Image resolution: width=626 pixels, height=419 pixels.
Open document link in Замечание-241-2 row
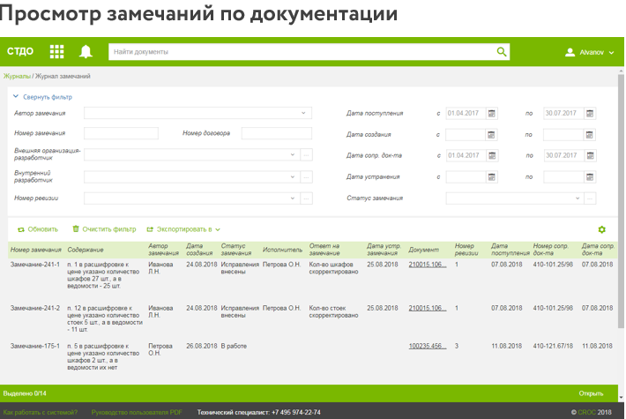pyautogui.click(x=428, y=308)
